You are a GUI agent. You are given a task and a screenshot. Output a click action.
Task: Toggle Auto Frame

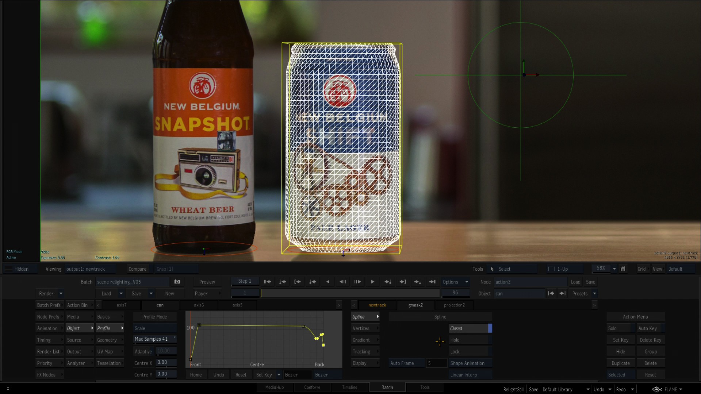click(407, 363)
